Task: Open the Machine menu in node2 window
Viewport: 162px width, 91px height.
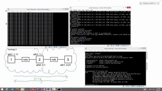Action: click(75, 10)
